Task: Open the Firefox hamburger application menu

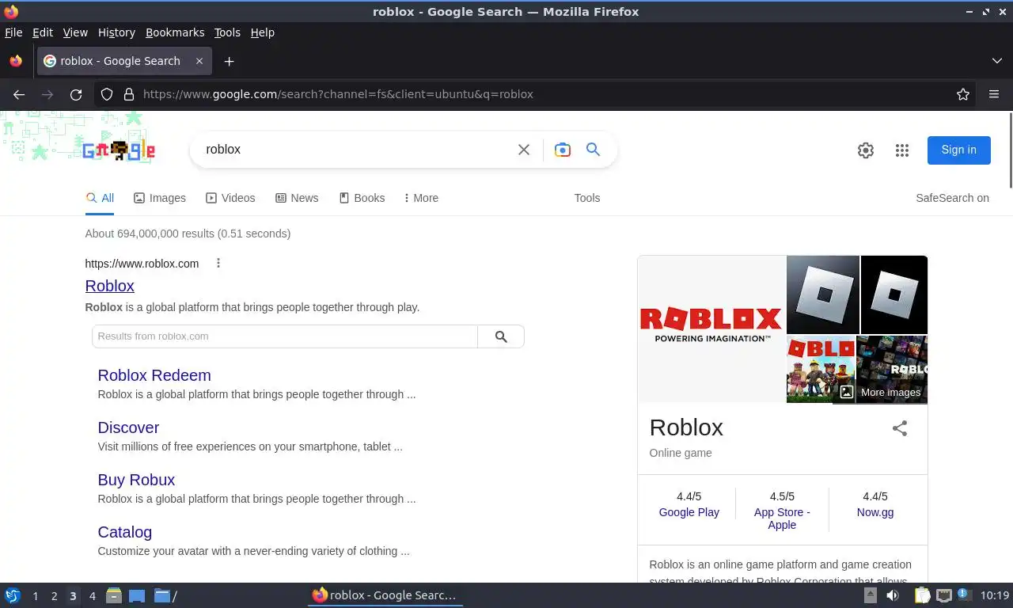Action: click(994, 94)
